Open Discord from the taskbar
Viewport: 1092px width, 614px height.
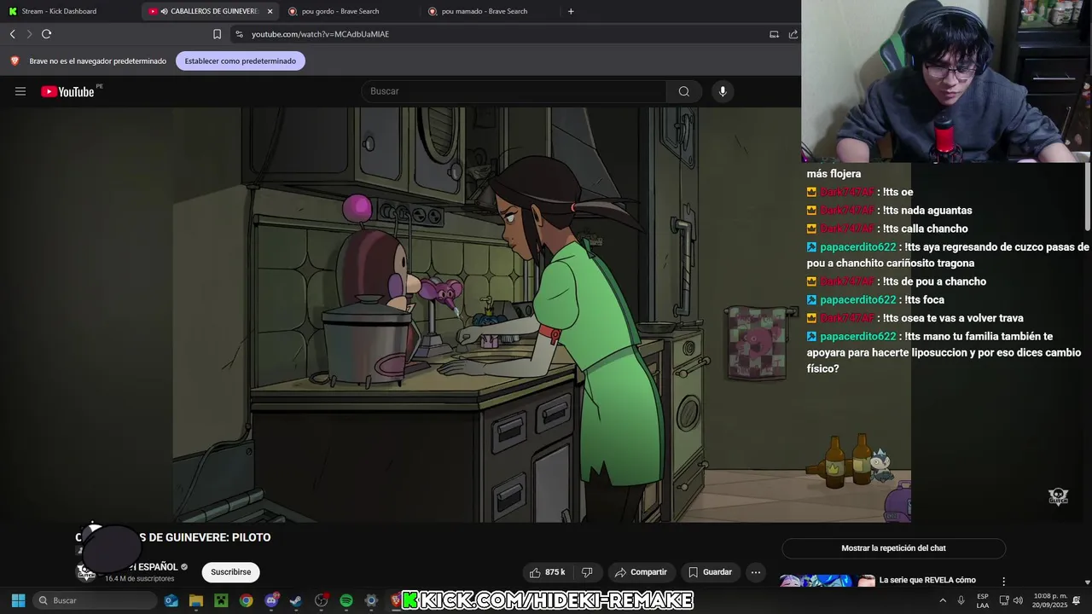pos(271,600)
